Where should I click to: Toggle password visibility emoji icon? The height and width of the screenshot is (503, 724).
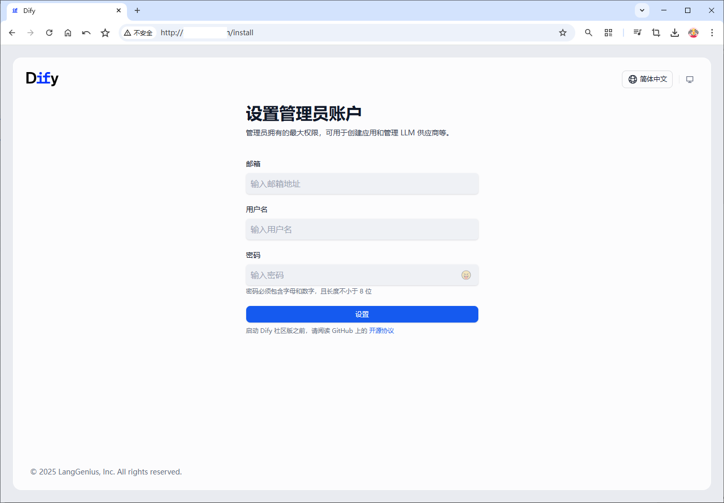[466, 275]
